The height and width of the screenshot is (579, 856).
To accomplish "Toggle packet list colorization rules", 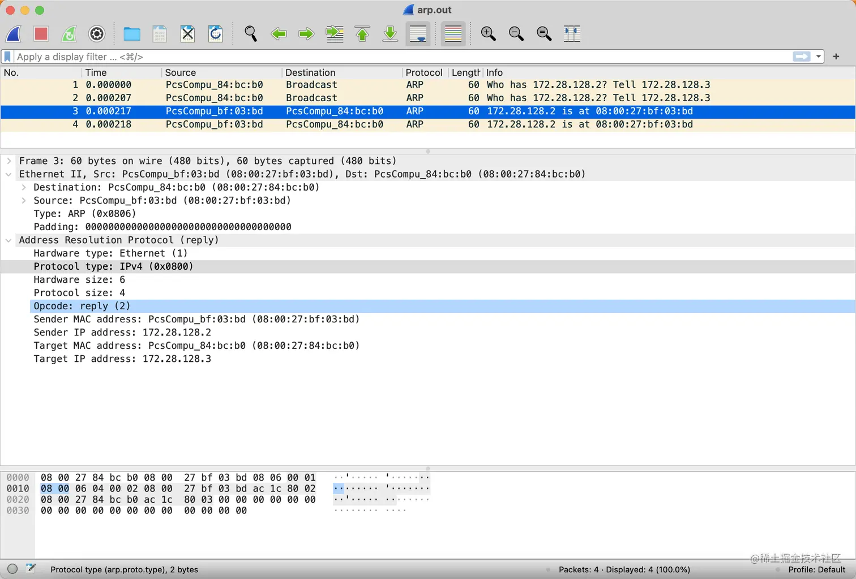I will (x=453, y=34).
